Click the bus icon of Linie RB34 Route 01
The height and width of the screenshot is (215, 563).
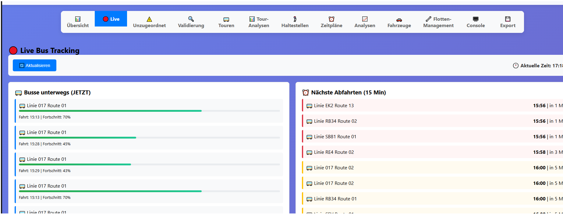(309, 199)
